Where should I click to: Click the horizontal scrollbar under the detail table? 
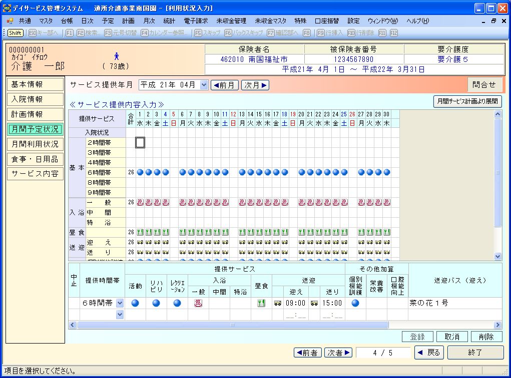pyautogui.click(x=233, y=325)
